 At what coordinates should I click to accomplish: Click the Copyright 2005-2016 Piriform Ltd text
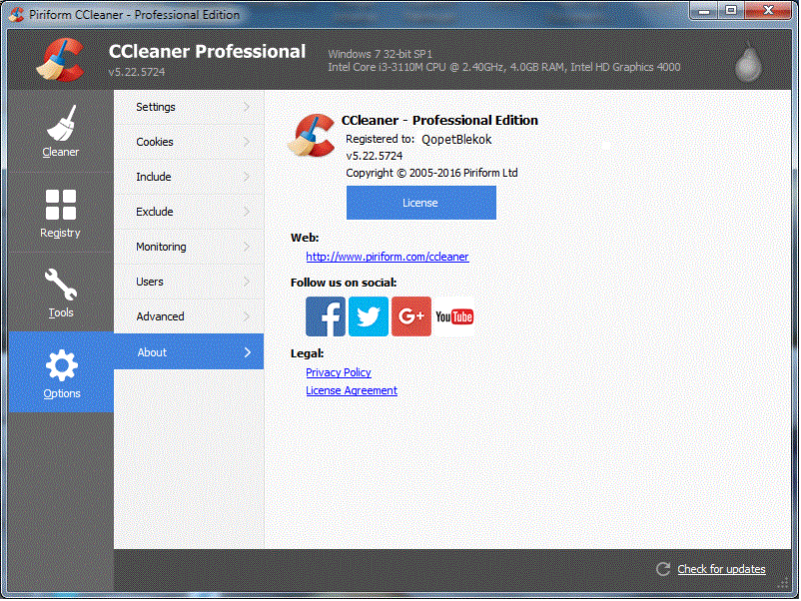pyautogui.click(x=431, y=173)
